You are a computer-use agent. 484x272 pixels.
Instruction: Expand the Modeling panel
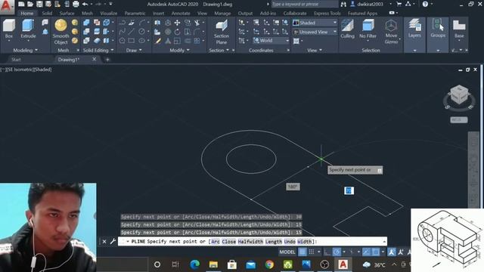tap(25, 50)
